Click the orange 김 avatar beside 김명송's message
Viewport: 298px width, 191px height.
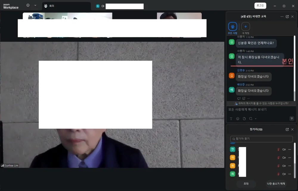tap(232, 75)
